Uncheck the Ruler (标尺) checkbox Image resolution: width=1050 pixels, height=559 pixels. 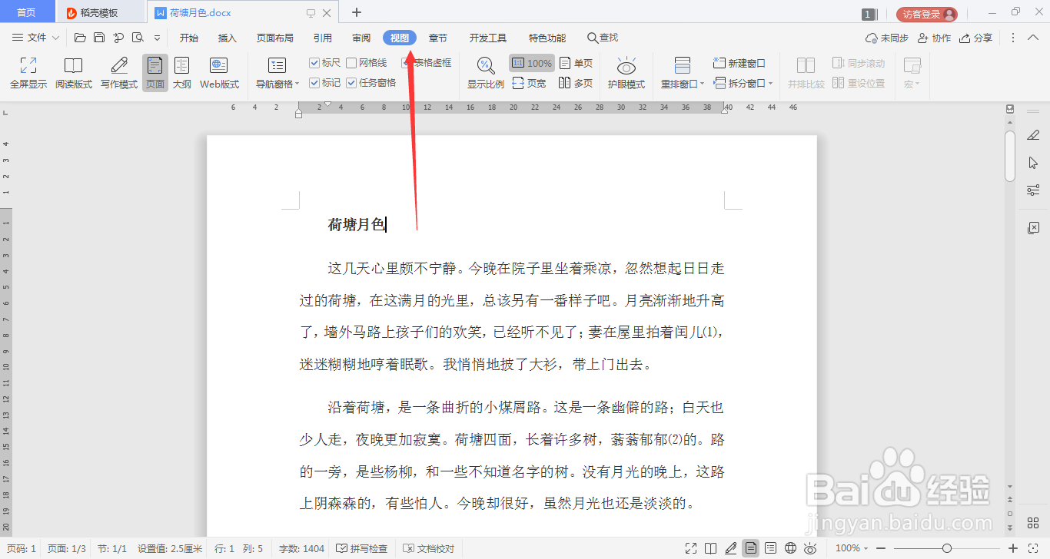click(x=314, y=63)
